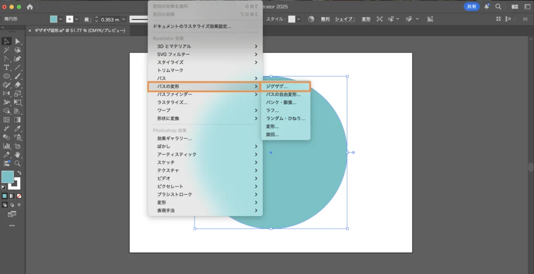Click the 整列 align link

325,19
